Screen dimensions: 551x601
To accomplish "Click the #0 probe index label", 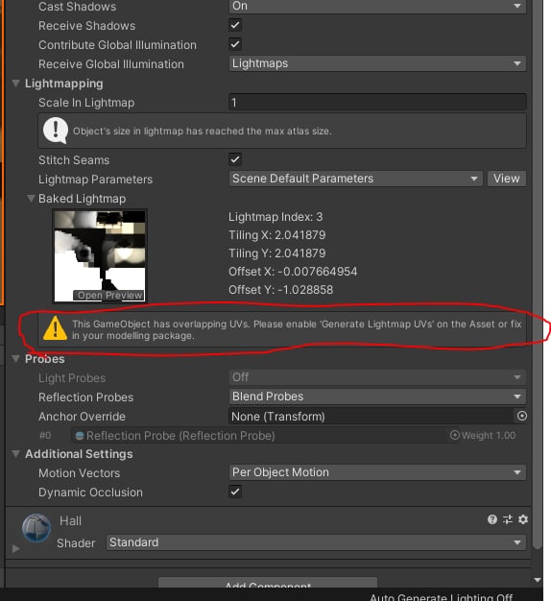I will click(x=45, y=436).
